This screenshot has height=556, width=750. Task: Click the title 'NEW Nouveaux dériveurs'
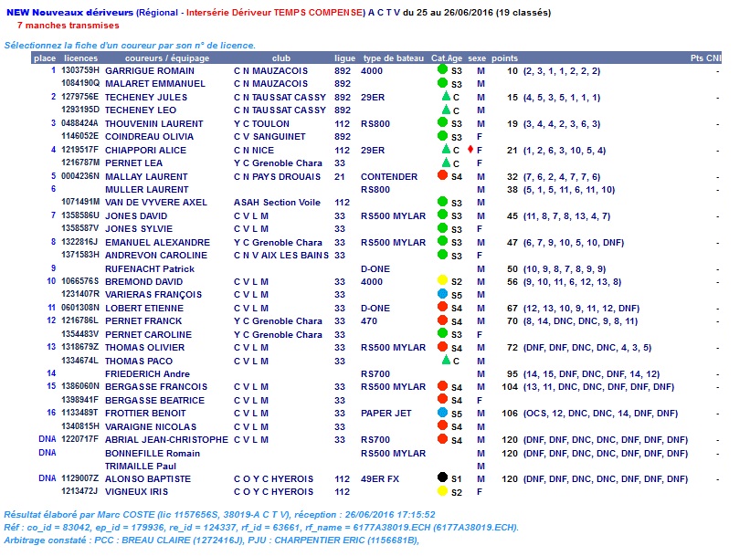[x=69, y=13]
